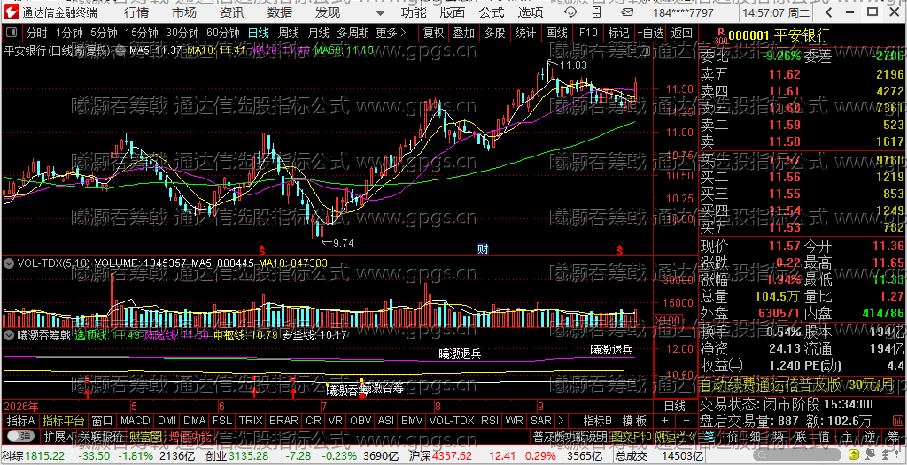Viewport: 907px width, 465px height.
Task: Open the 多周期 multi-period view
Action: tap(353, 33)
